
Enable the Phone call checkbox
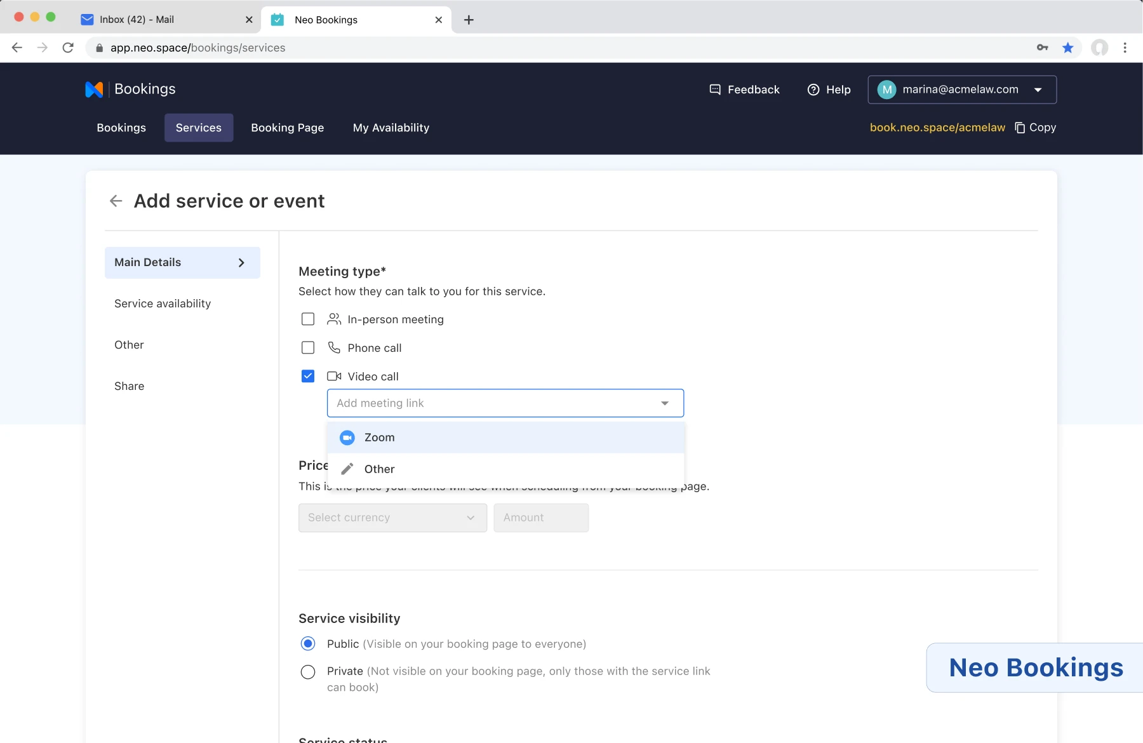[x=308, y=348]
